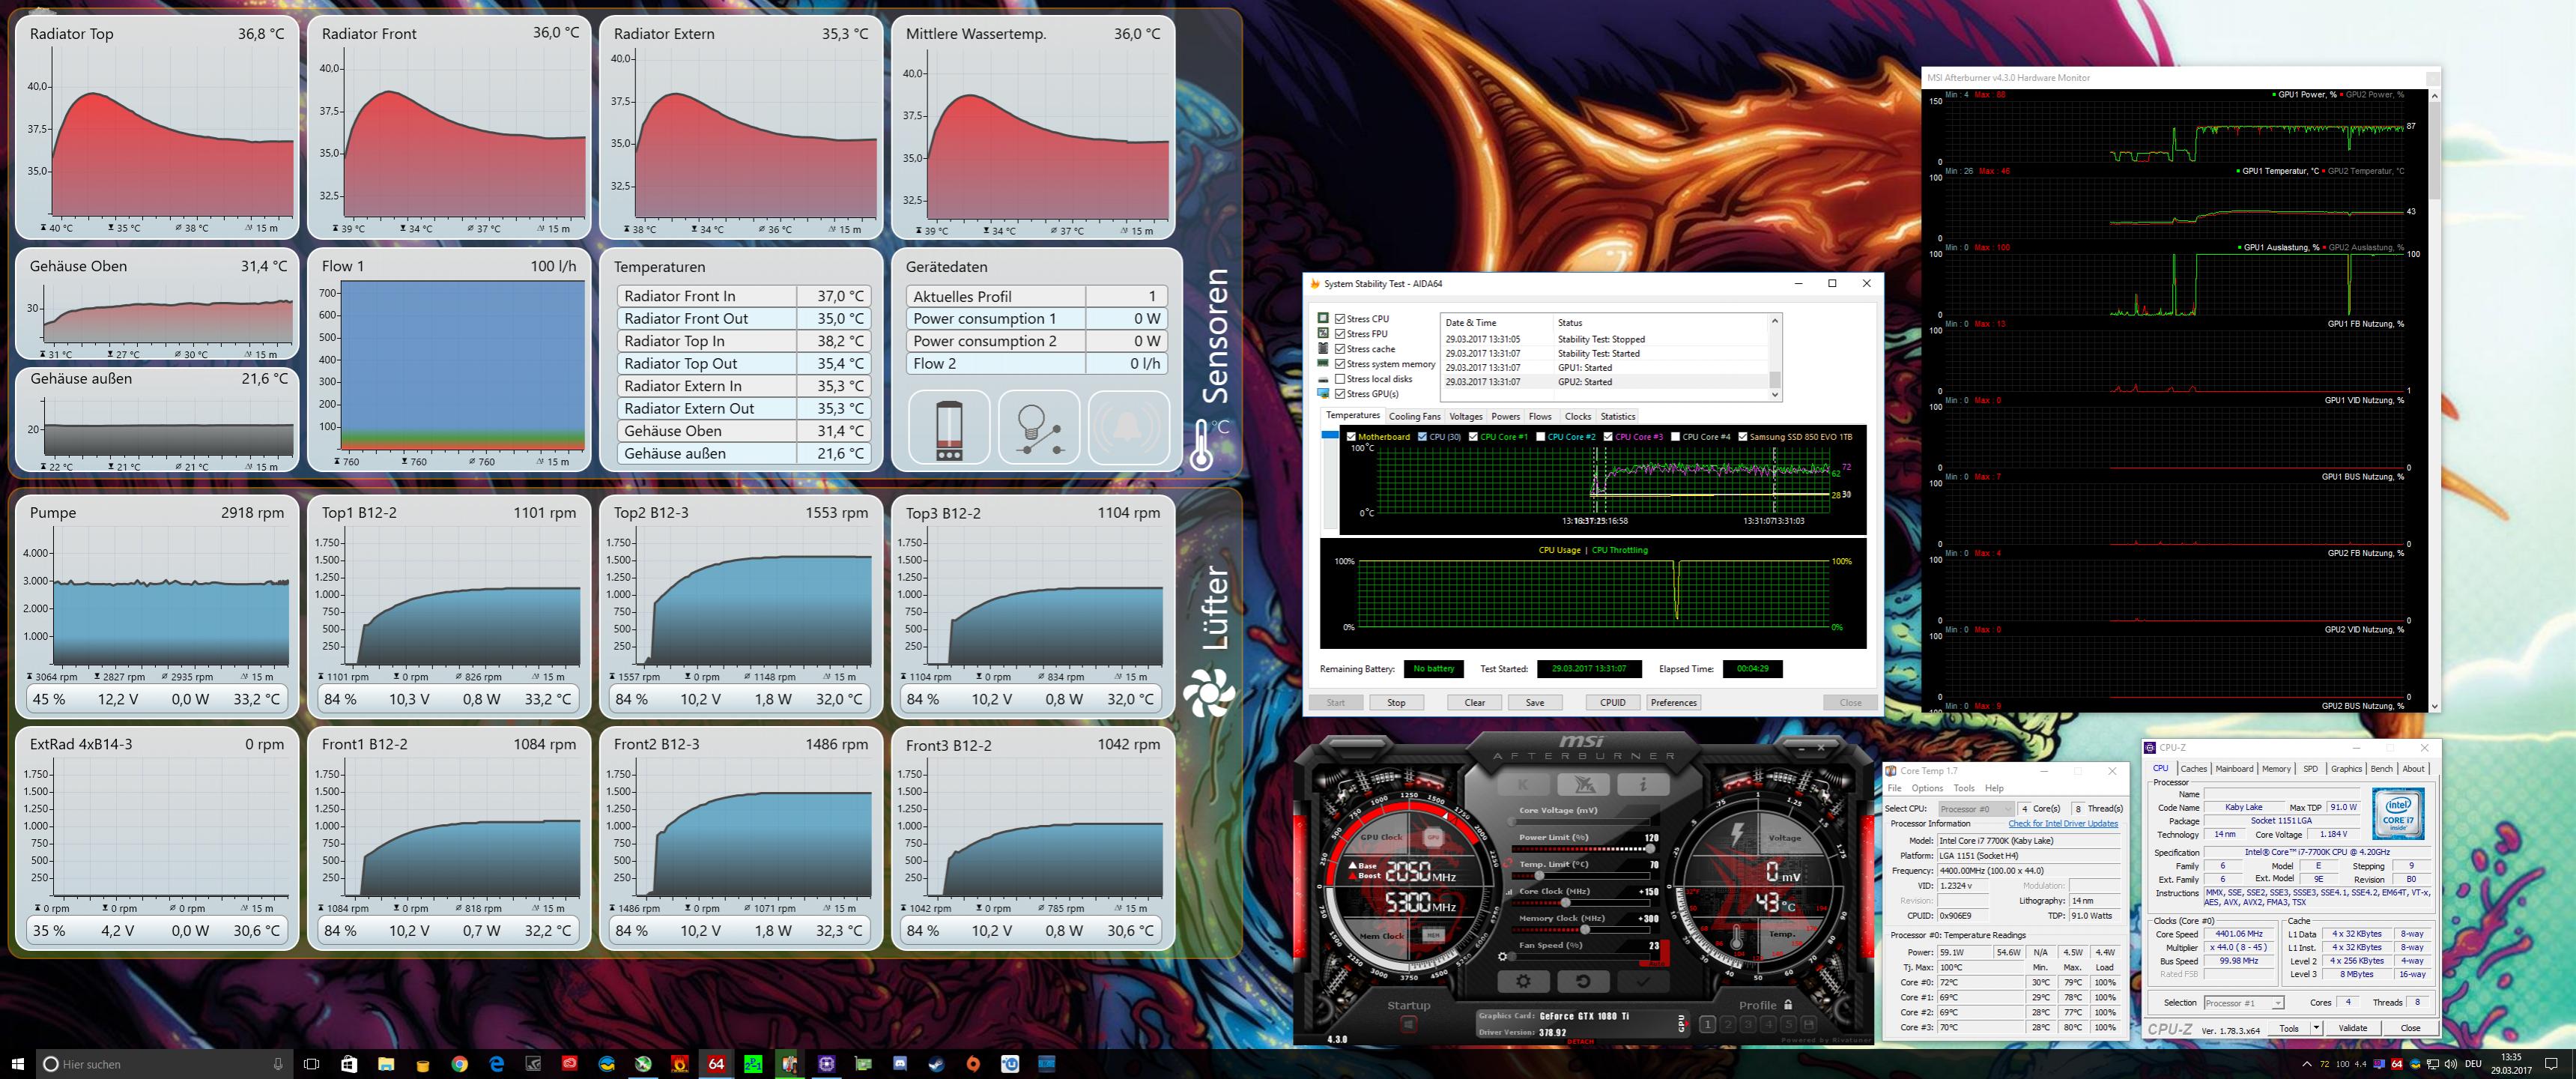Viewport: 2576px width, 1079px height.
Task: Uncheck Stress GPU(s) in AIDA64
Action: [x=1340, y=394]
